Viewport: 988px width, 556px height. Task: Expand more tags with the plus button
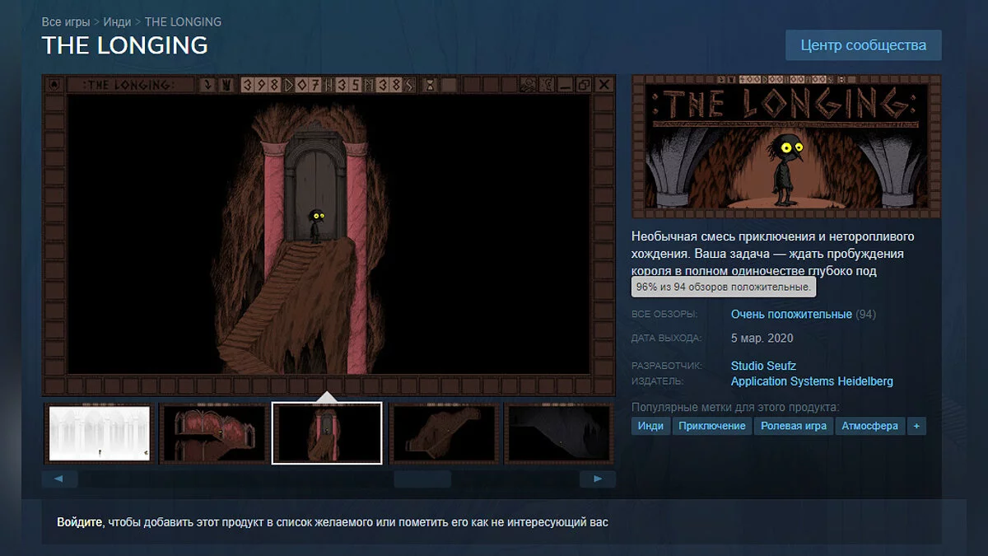tap(916, 426)
